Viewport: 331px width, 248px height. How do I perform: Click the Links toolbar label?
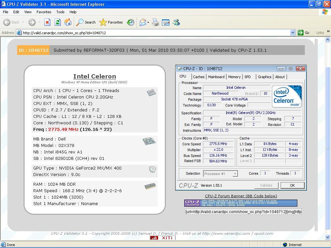(320, 33)
